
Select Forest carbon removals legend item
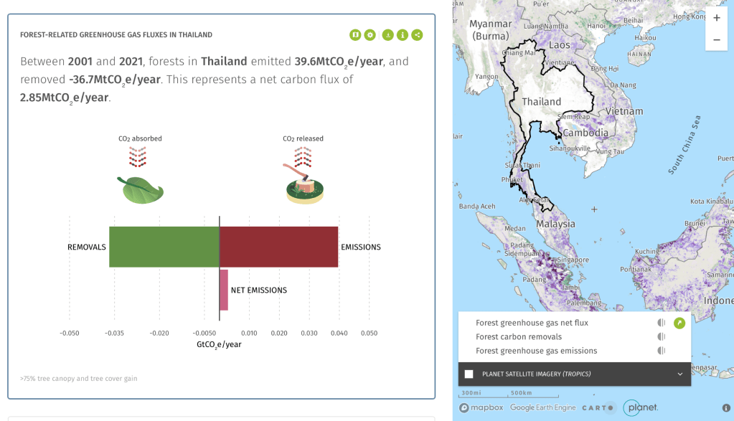[519, 336]
